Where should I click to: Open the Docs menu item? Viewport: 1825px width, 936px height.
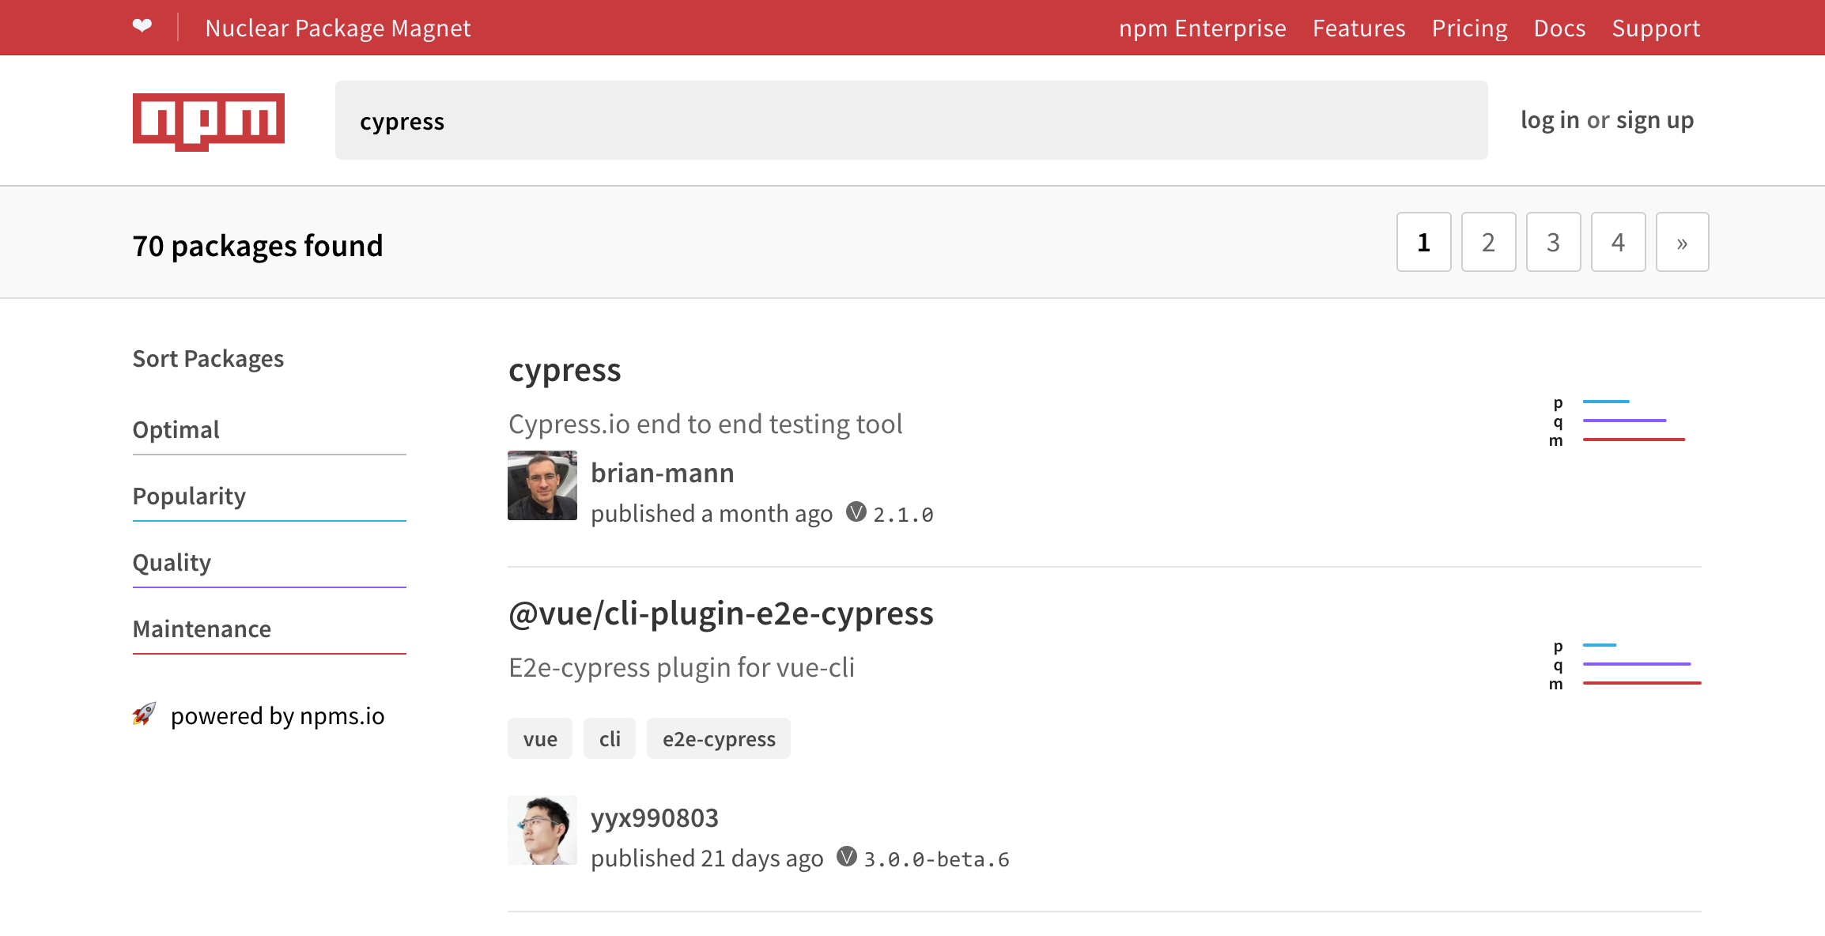[x=1559, y=28]
